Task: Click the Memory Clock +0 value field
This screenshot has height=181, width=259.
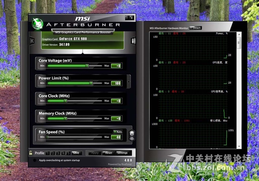Action: click(117, 118)
